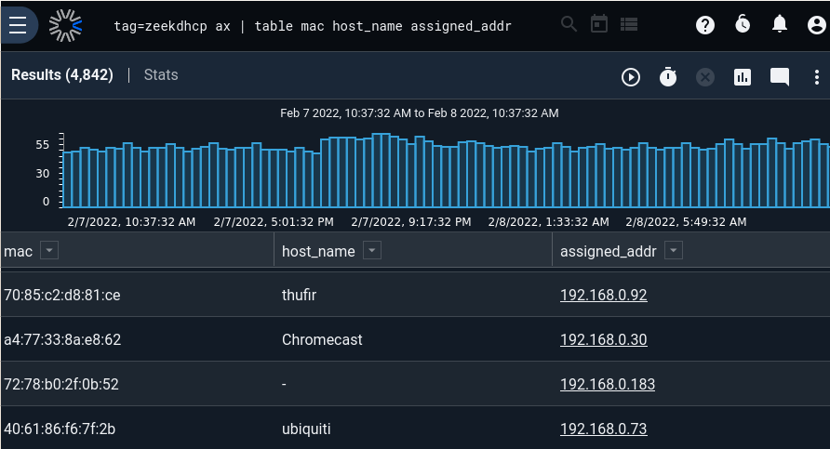Open the hamburger navigation menu

(x=18, y=25)
